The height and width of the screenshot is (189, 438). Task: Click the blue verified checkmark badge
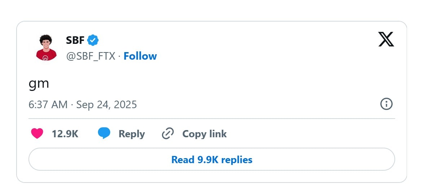93,40
